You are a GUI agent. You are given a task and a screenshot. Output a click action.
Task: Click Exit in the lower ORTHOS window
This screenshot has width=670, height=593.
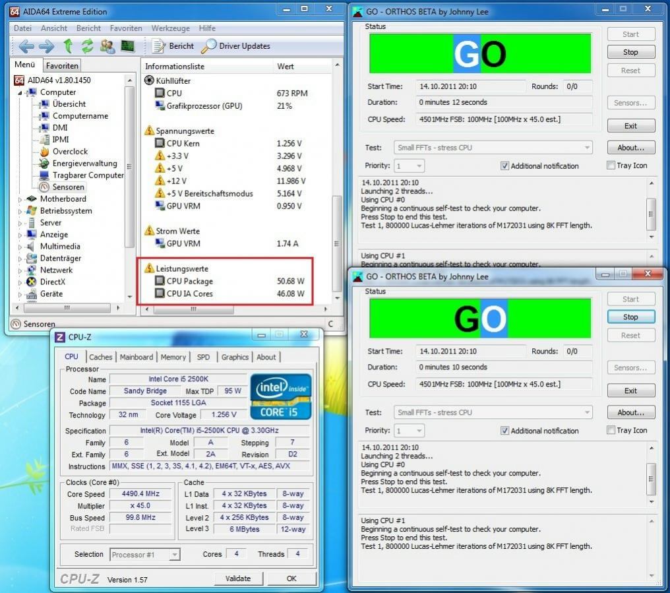(x=630, y=390)
